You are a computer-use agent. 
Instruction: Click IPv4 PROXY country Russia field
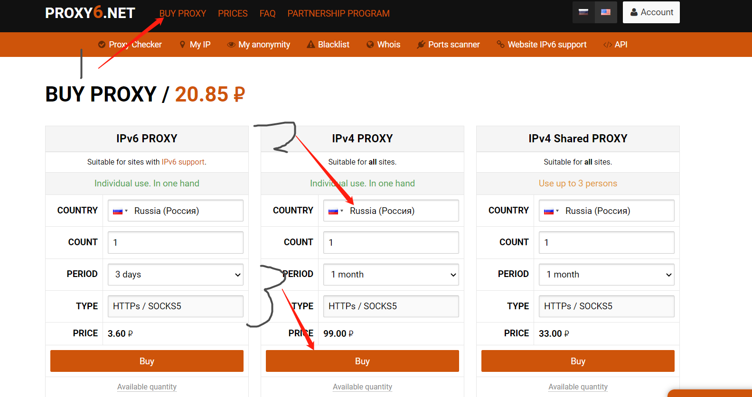tap(391, 211)
